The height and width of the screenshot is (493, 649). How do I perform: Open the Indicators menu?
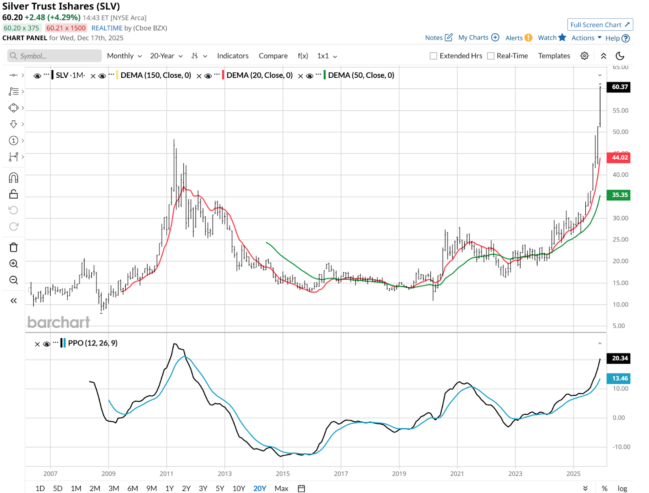232,56
